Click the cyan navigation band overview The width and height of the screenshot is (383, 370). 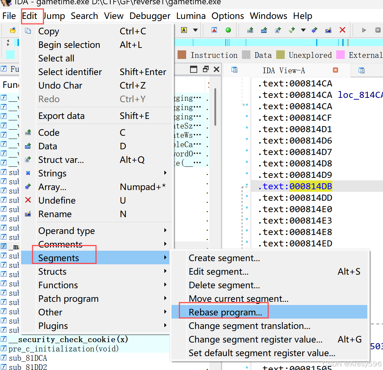tap(278, 42)
